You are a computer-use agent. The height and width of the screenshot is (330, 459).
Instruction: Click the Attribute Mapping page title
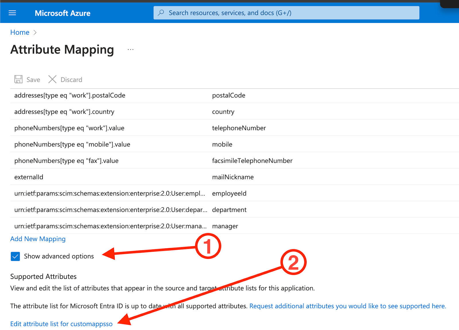tap(62, 50)
